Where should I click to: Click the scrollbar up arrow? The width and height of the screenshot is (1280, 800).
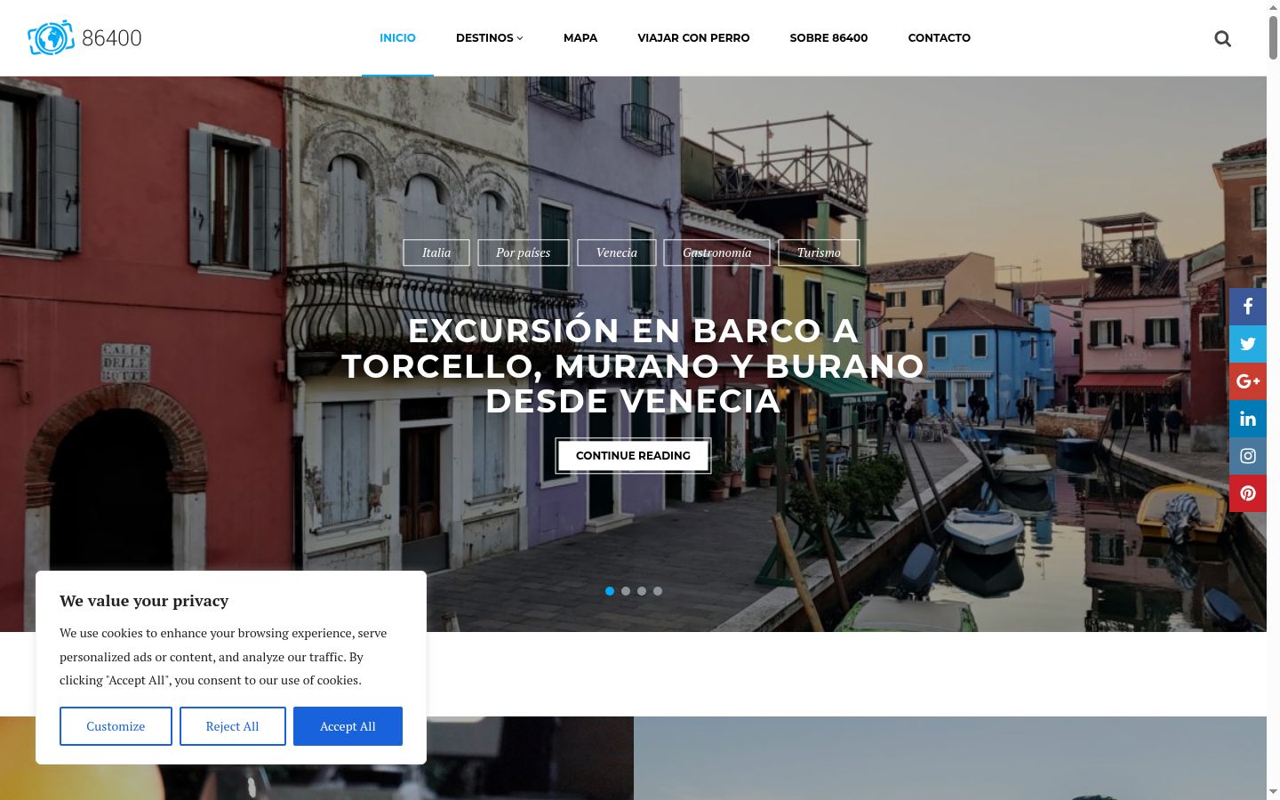1273,6
